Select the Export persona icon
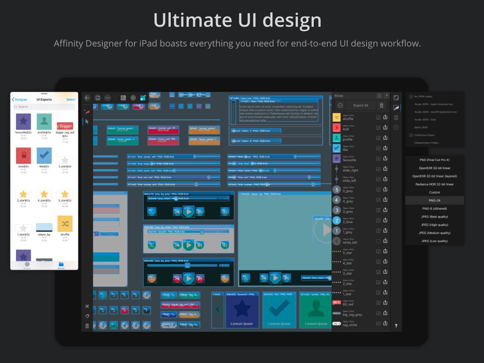 coord(143,98)
